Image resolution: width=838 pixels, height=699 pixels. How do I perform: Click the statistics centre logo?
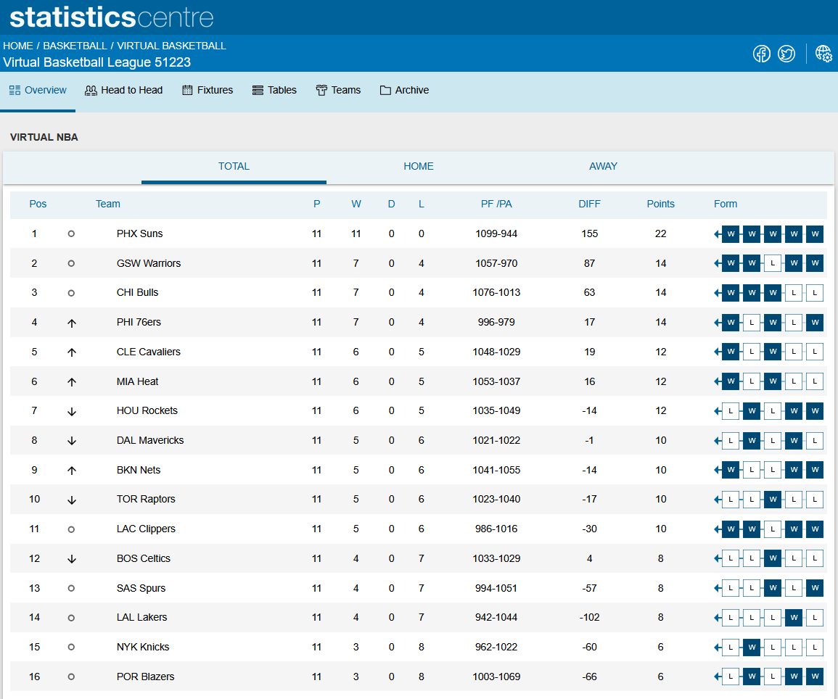pos(112,17)
